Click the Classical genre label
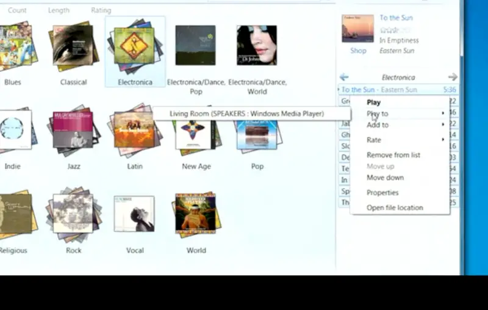Image resolution: width=488 pixels, height=310 pixels. (x=73, y=82)
